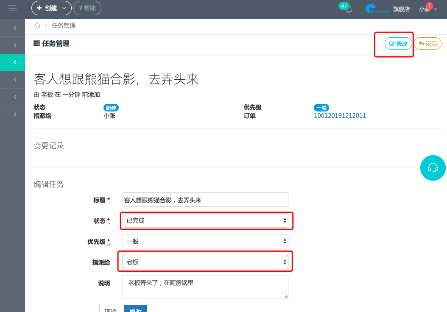Open order link 100120191212011
Screen dimensions: 447x312
click(x=340, y=116)
